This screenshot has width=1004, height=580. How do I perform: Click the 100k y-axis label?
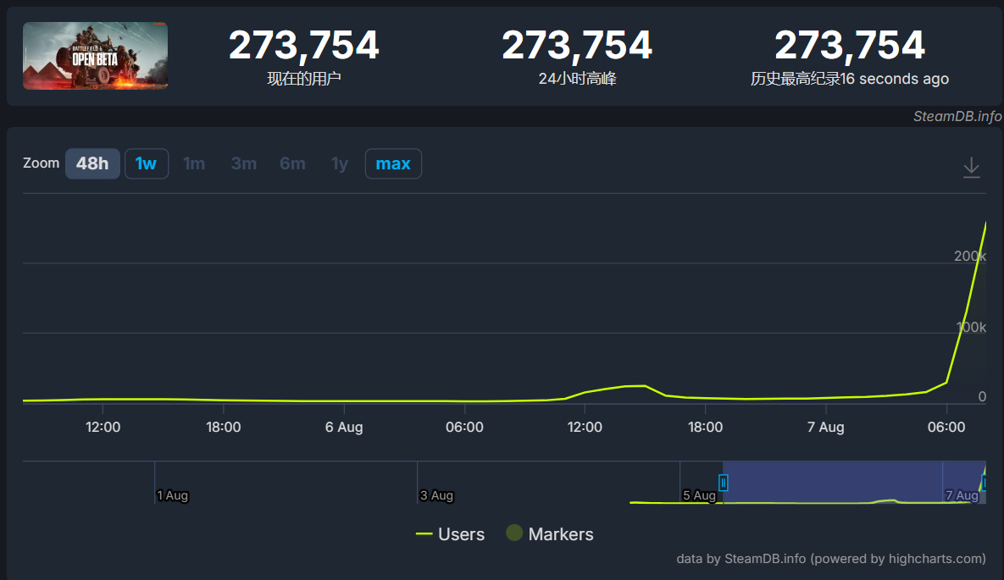pos(971,327)
